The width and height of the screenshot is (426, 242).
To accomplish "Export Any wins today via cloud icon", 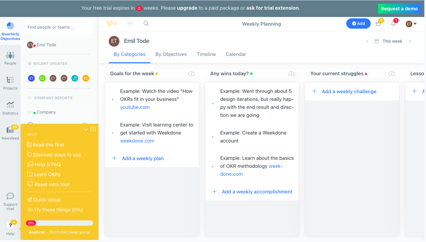I will click(x=292, y=73).
